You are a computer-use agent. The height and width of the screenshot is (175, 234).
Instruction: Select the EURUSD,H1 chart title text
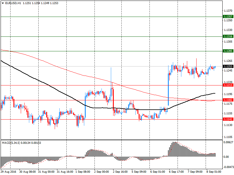(x=13, y=3)
